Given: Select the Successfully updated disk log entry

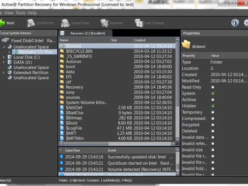Looking at the screenshot, I should (117, 157).
